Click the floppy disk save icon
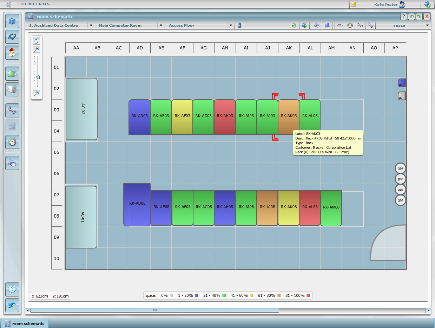This screenshot has height=328, width=435. pos(327,26)
